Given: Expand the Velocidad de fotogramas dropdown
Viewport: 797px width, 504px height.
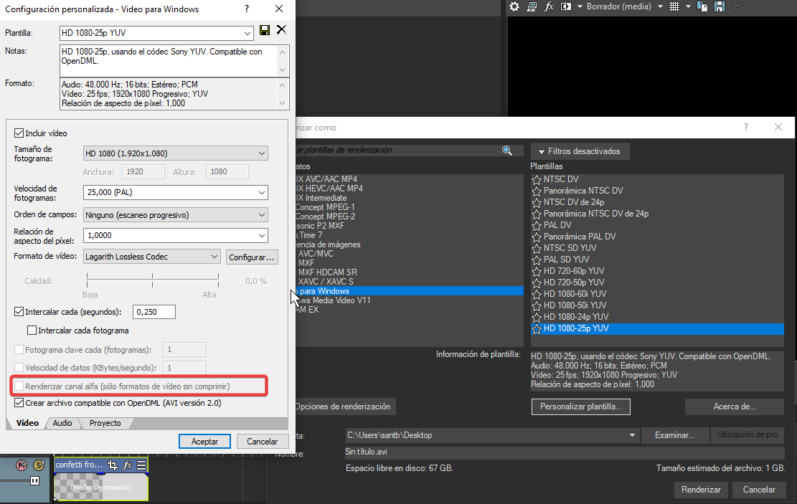Looking at the screenshot, I should pyautogui.click(x=261, y=192).
